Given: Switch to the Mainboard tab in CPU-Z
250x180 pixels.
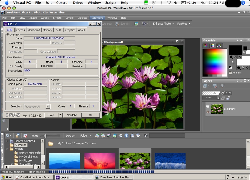Looking at the screenshot, I should [34, 30].
